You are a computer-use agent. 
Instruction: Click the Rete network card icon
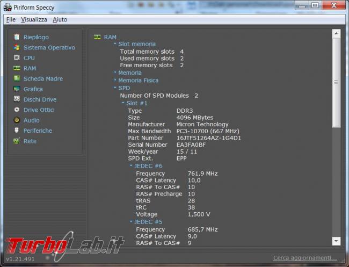(17, 141)
